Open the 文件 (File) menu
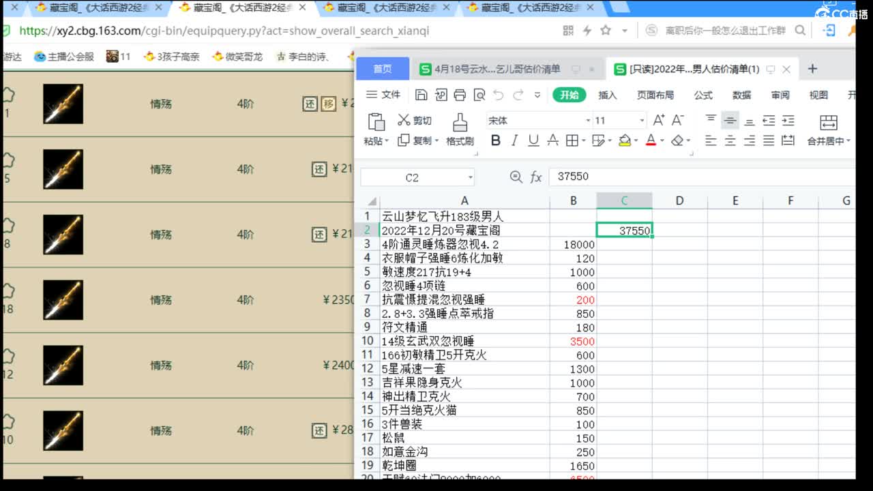Image resolution: width=873 pixels, height=491 pixels. click(383, 95)
